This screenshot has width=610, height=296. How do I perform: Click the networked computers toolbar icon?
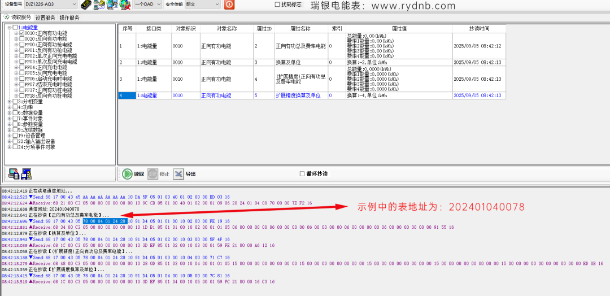click(x=112, y=5)
